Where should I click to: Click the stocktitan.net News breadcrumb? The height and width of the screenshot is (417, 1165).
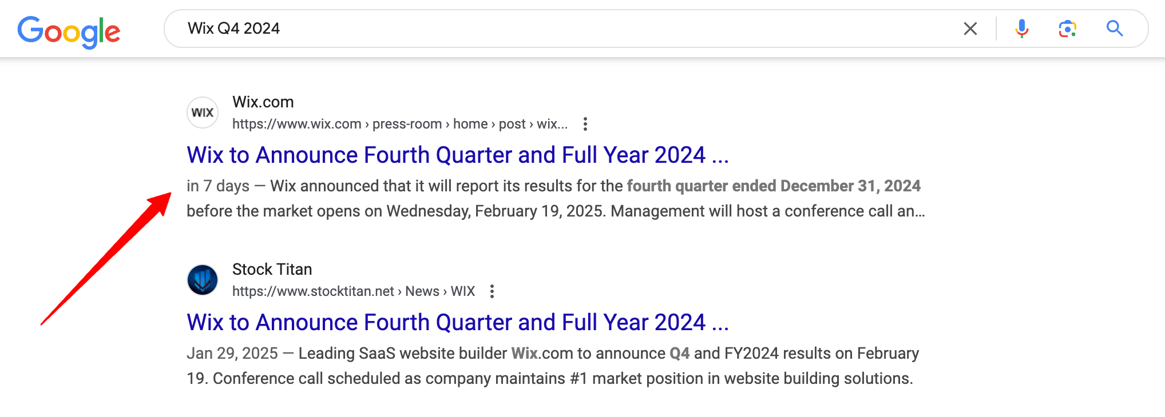pyautogui.click(x=422, y=291)
